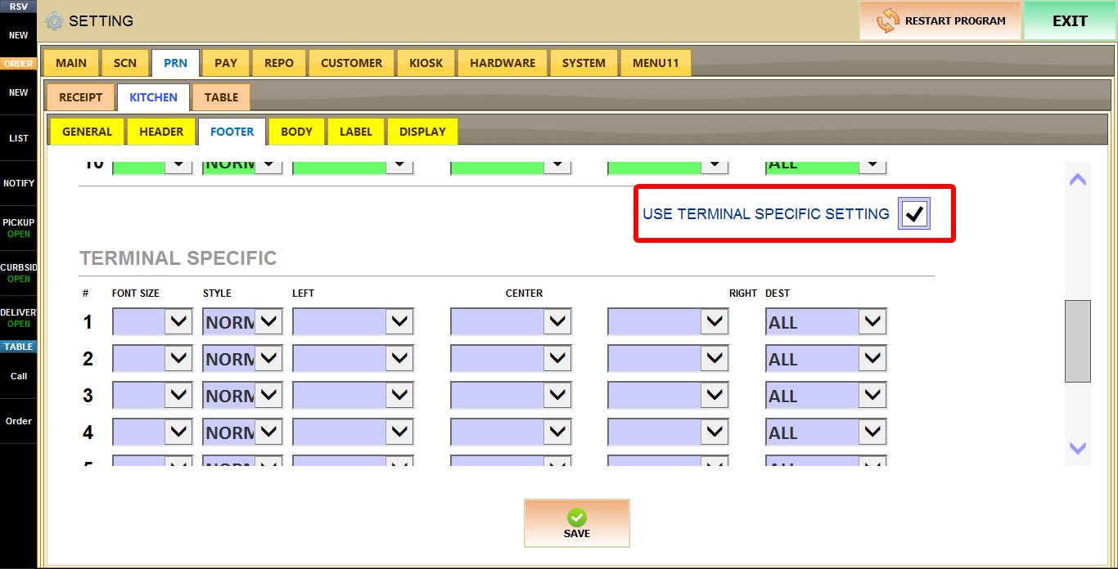Viewport: 1118px width, 569px height.
Task: Click the EXIT button
Action: pyautogui.click(x=1070, y=20)
